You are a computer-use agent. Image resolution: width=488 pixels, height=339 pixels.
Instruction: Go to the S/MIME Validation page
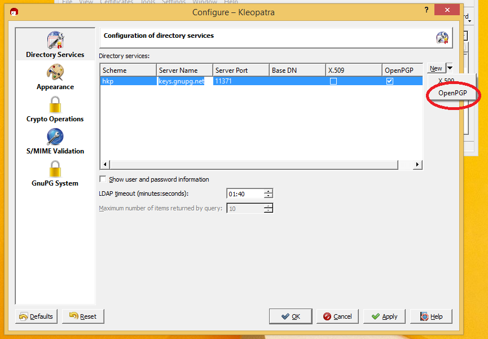(55, 142)
